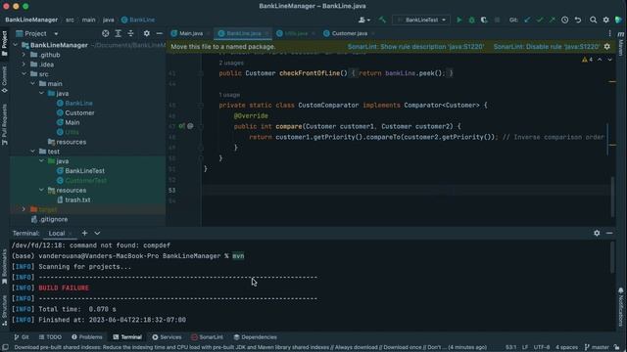Open the Git tool window tab
Viewport: 627px width, 352px height.
click(22, 337)
